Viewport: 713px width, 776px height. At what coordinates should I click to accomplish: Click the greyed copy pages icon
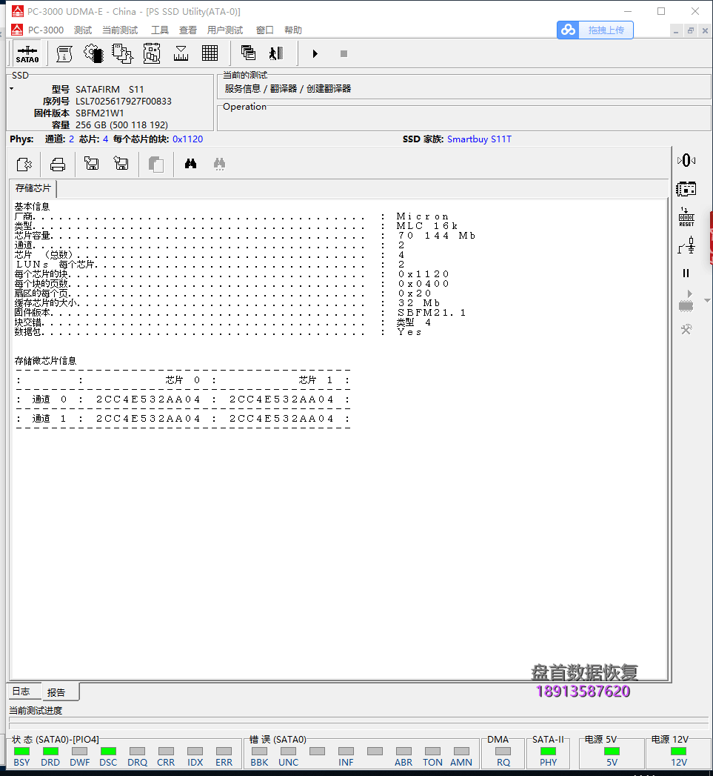point(156,165)
